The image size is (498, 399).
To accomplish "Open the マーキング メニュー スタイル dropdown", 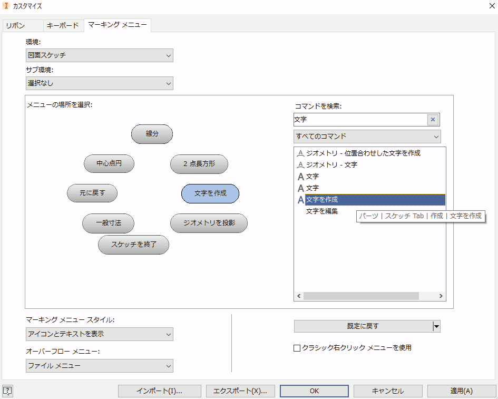I will tap(99, 334).
